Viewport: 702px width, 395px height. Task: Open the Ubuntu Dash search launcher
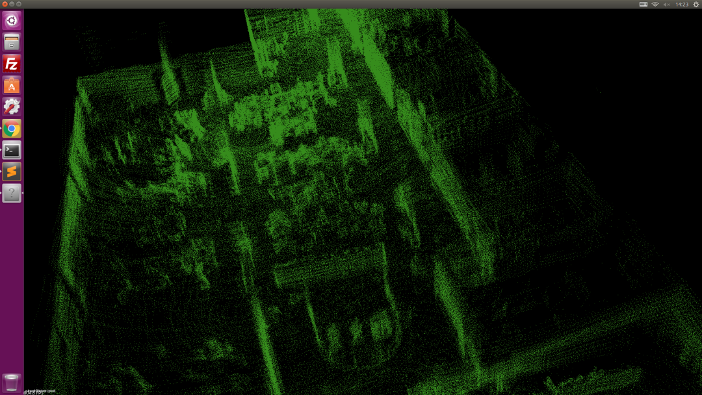12,21
